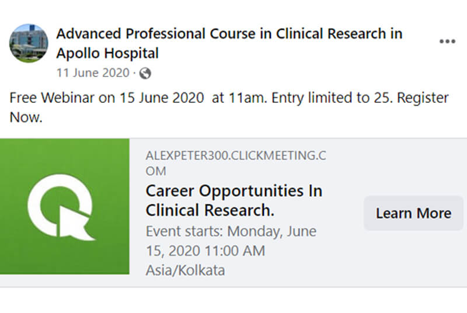Open the Advanced Professional Course page name
The image size is (467, 313).
click(229, 43)
